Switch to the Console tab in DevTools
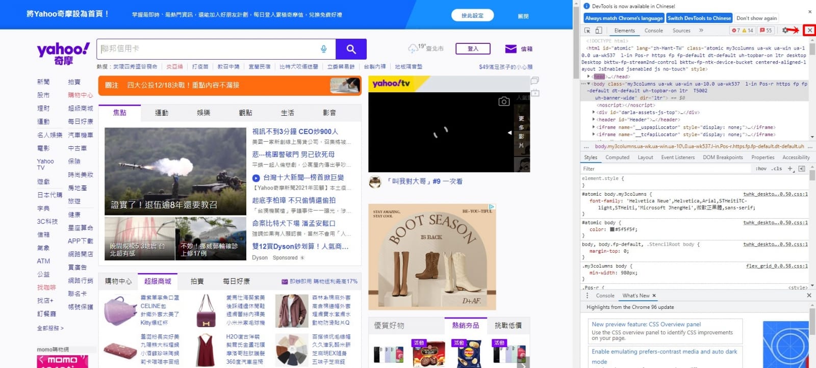This screenshot has height=368, width=816. pyautogui.click(x=653, y=31)
